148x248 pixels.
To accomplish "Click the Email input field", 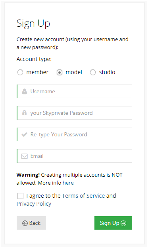I will coord(74,156).
